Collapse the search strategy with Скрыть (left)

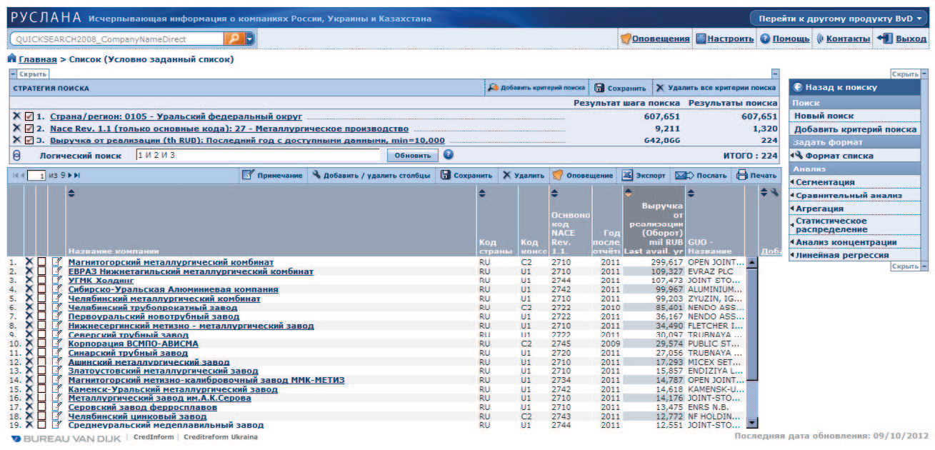coord(33,74)
